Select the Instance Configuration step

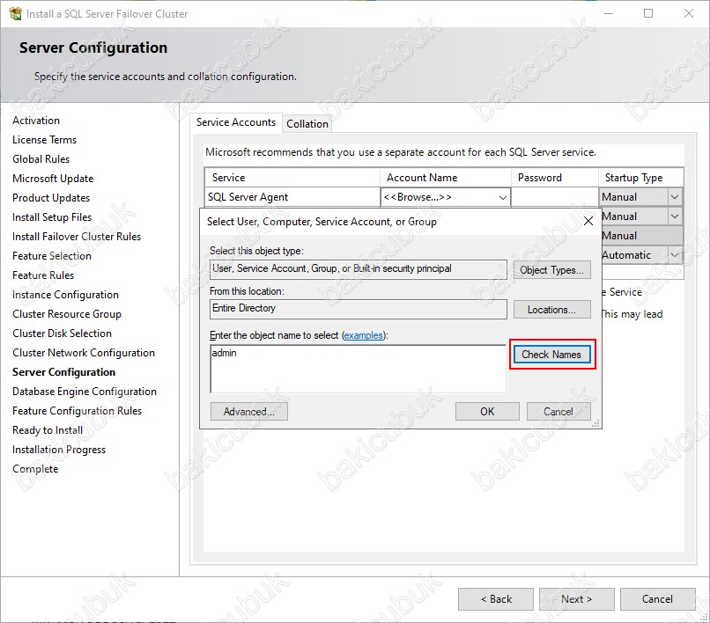[x=66, y=295]
